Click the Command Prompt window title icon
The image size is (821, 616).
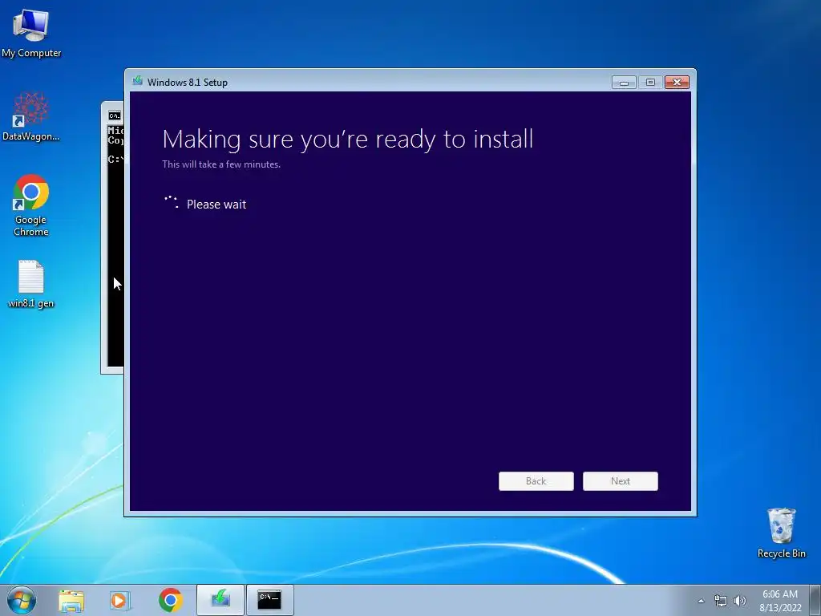(x=114, y=115)
